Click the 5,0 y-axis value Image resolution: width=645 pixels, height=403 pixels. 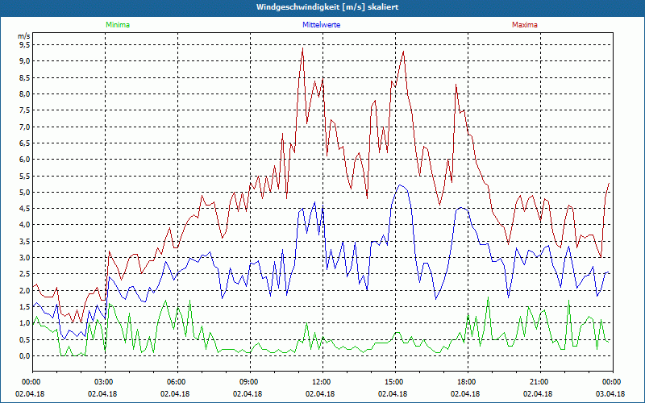(26, 192)
